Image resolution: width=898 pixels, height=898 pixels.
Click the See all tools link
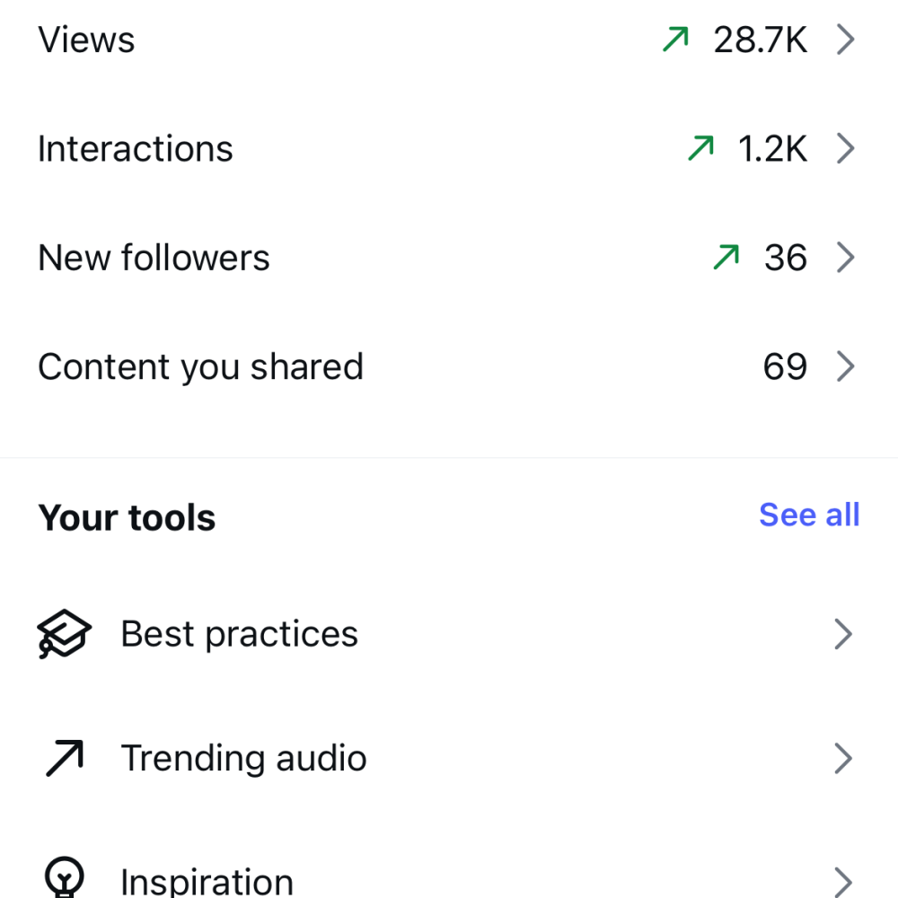tap(809, 515)
